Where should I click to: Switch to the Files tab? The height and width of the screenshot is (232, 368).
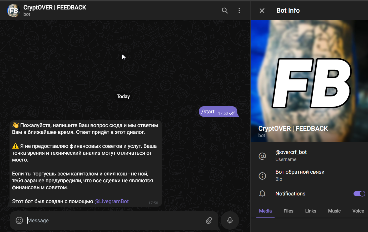coord(289,211)
